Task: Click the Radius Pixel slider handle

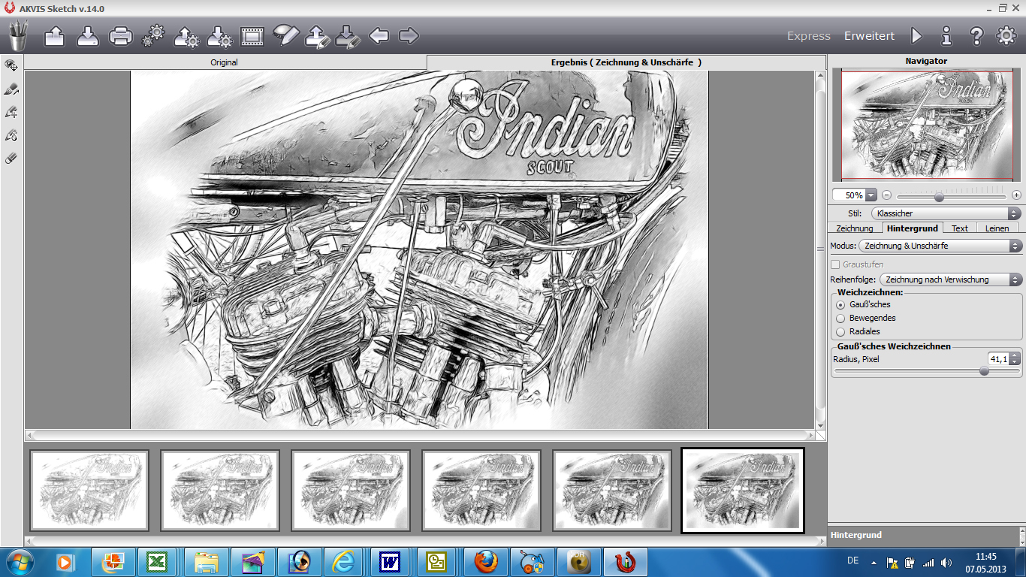Action: click(984, 371)
